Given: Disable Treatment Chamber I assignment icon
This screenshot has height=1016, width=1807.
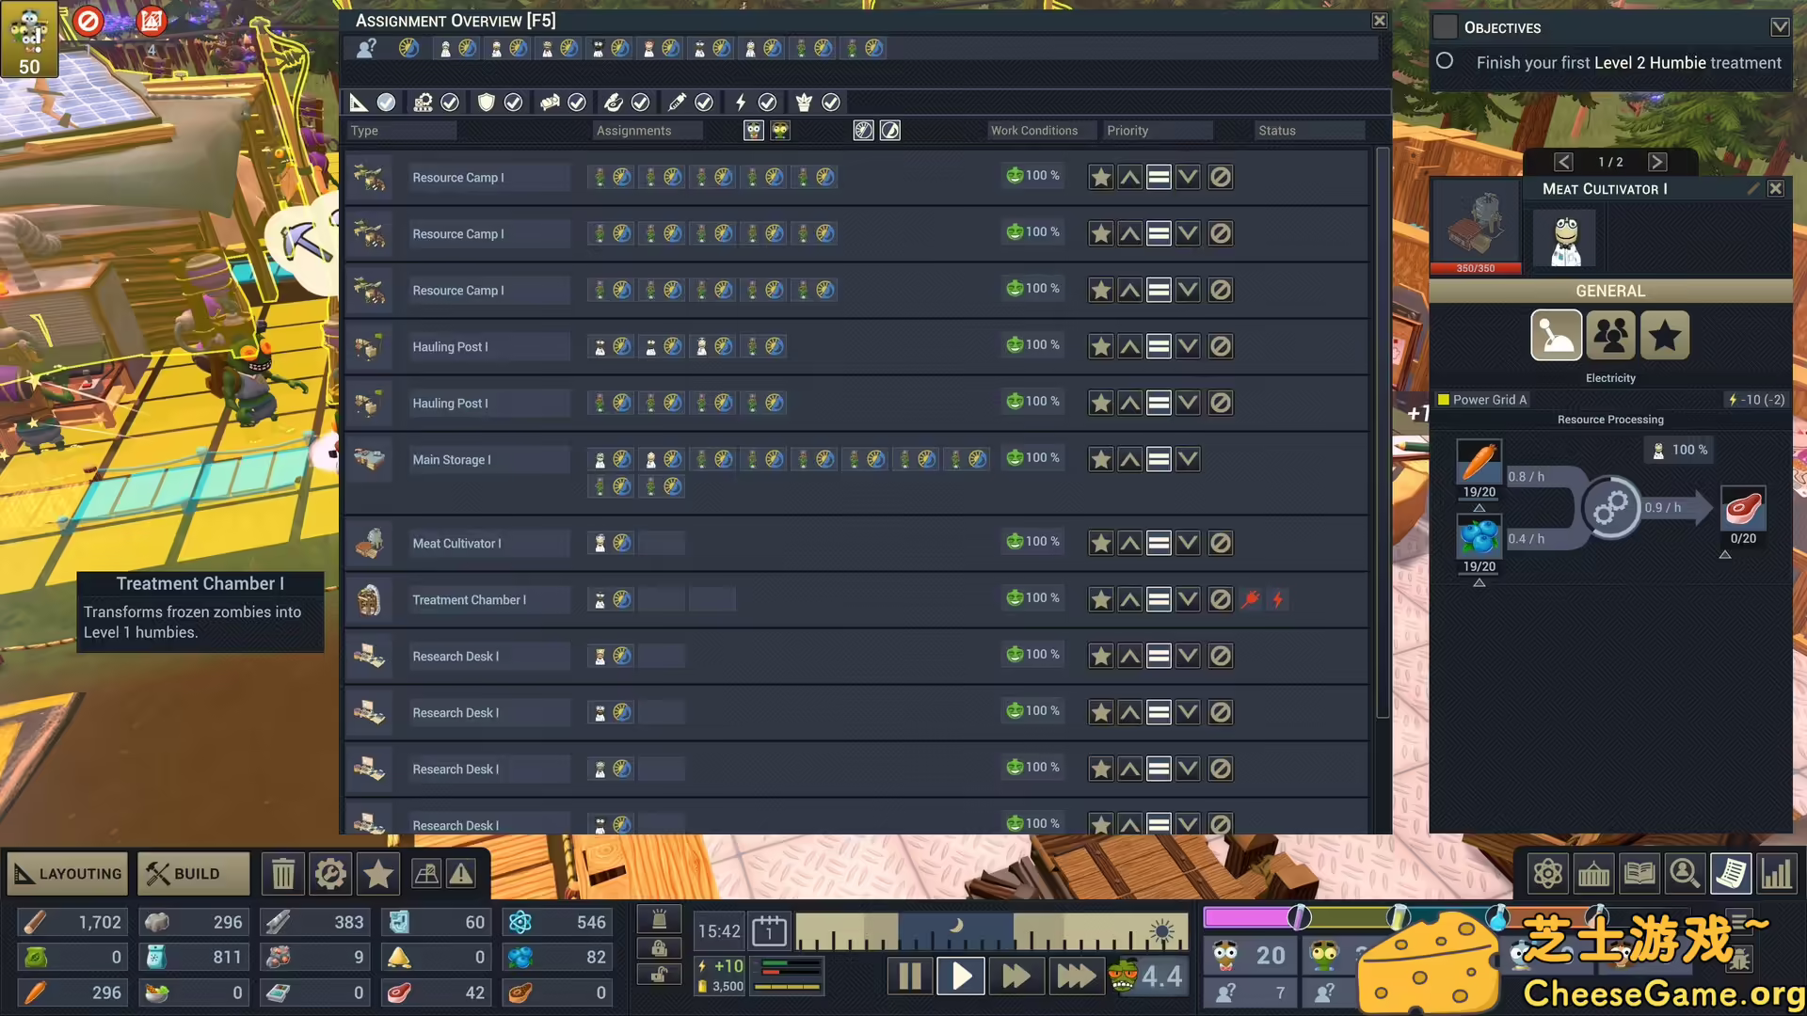Looking at the screenshot, I should pos(1221,599).
